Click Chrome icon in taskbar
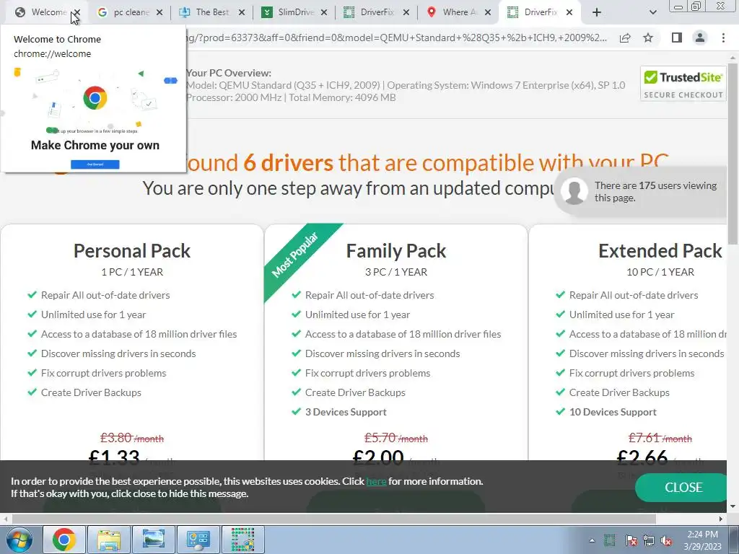Image resolution: width=739 pixels, height=554 pixels. pyautogui.click(x=64, y=540)
